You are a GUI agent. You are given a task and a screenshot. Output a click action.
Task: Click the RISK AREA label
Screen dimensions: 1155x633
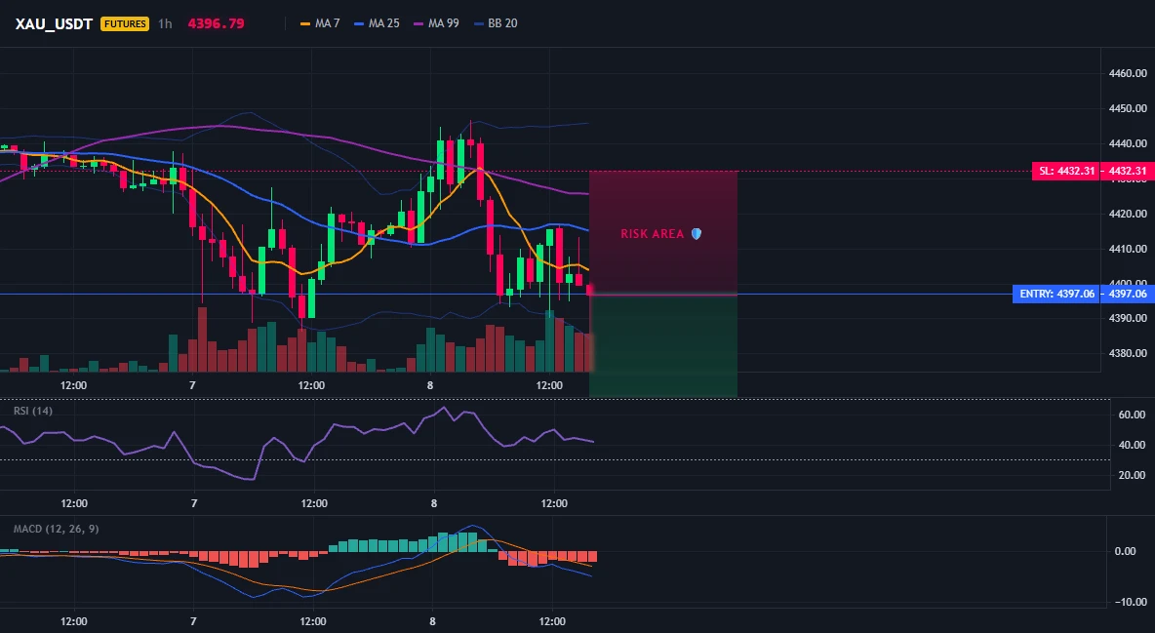tap(653, 234)
